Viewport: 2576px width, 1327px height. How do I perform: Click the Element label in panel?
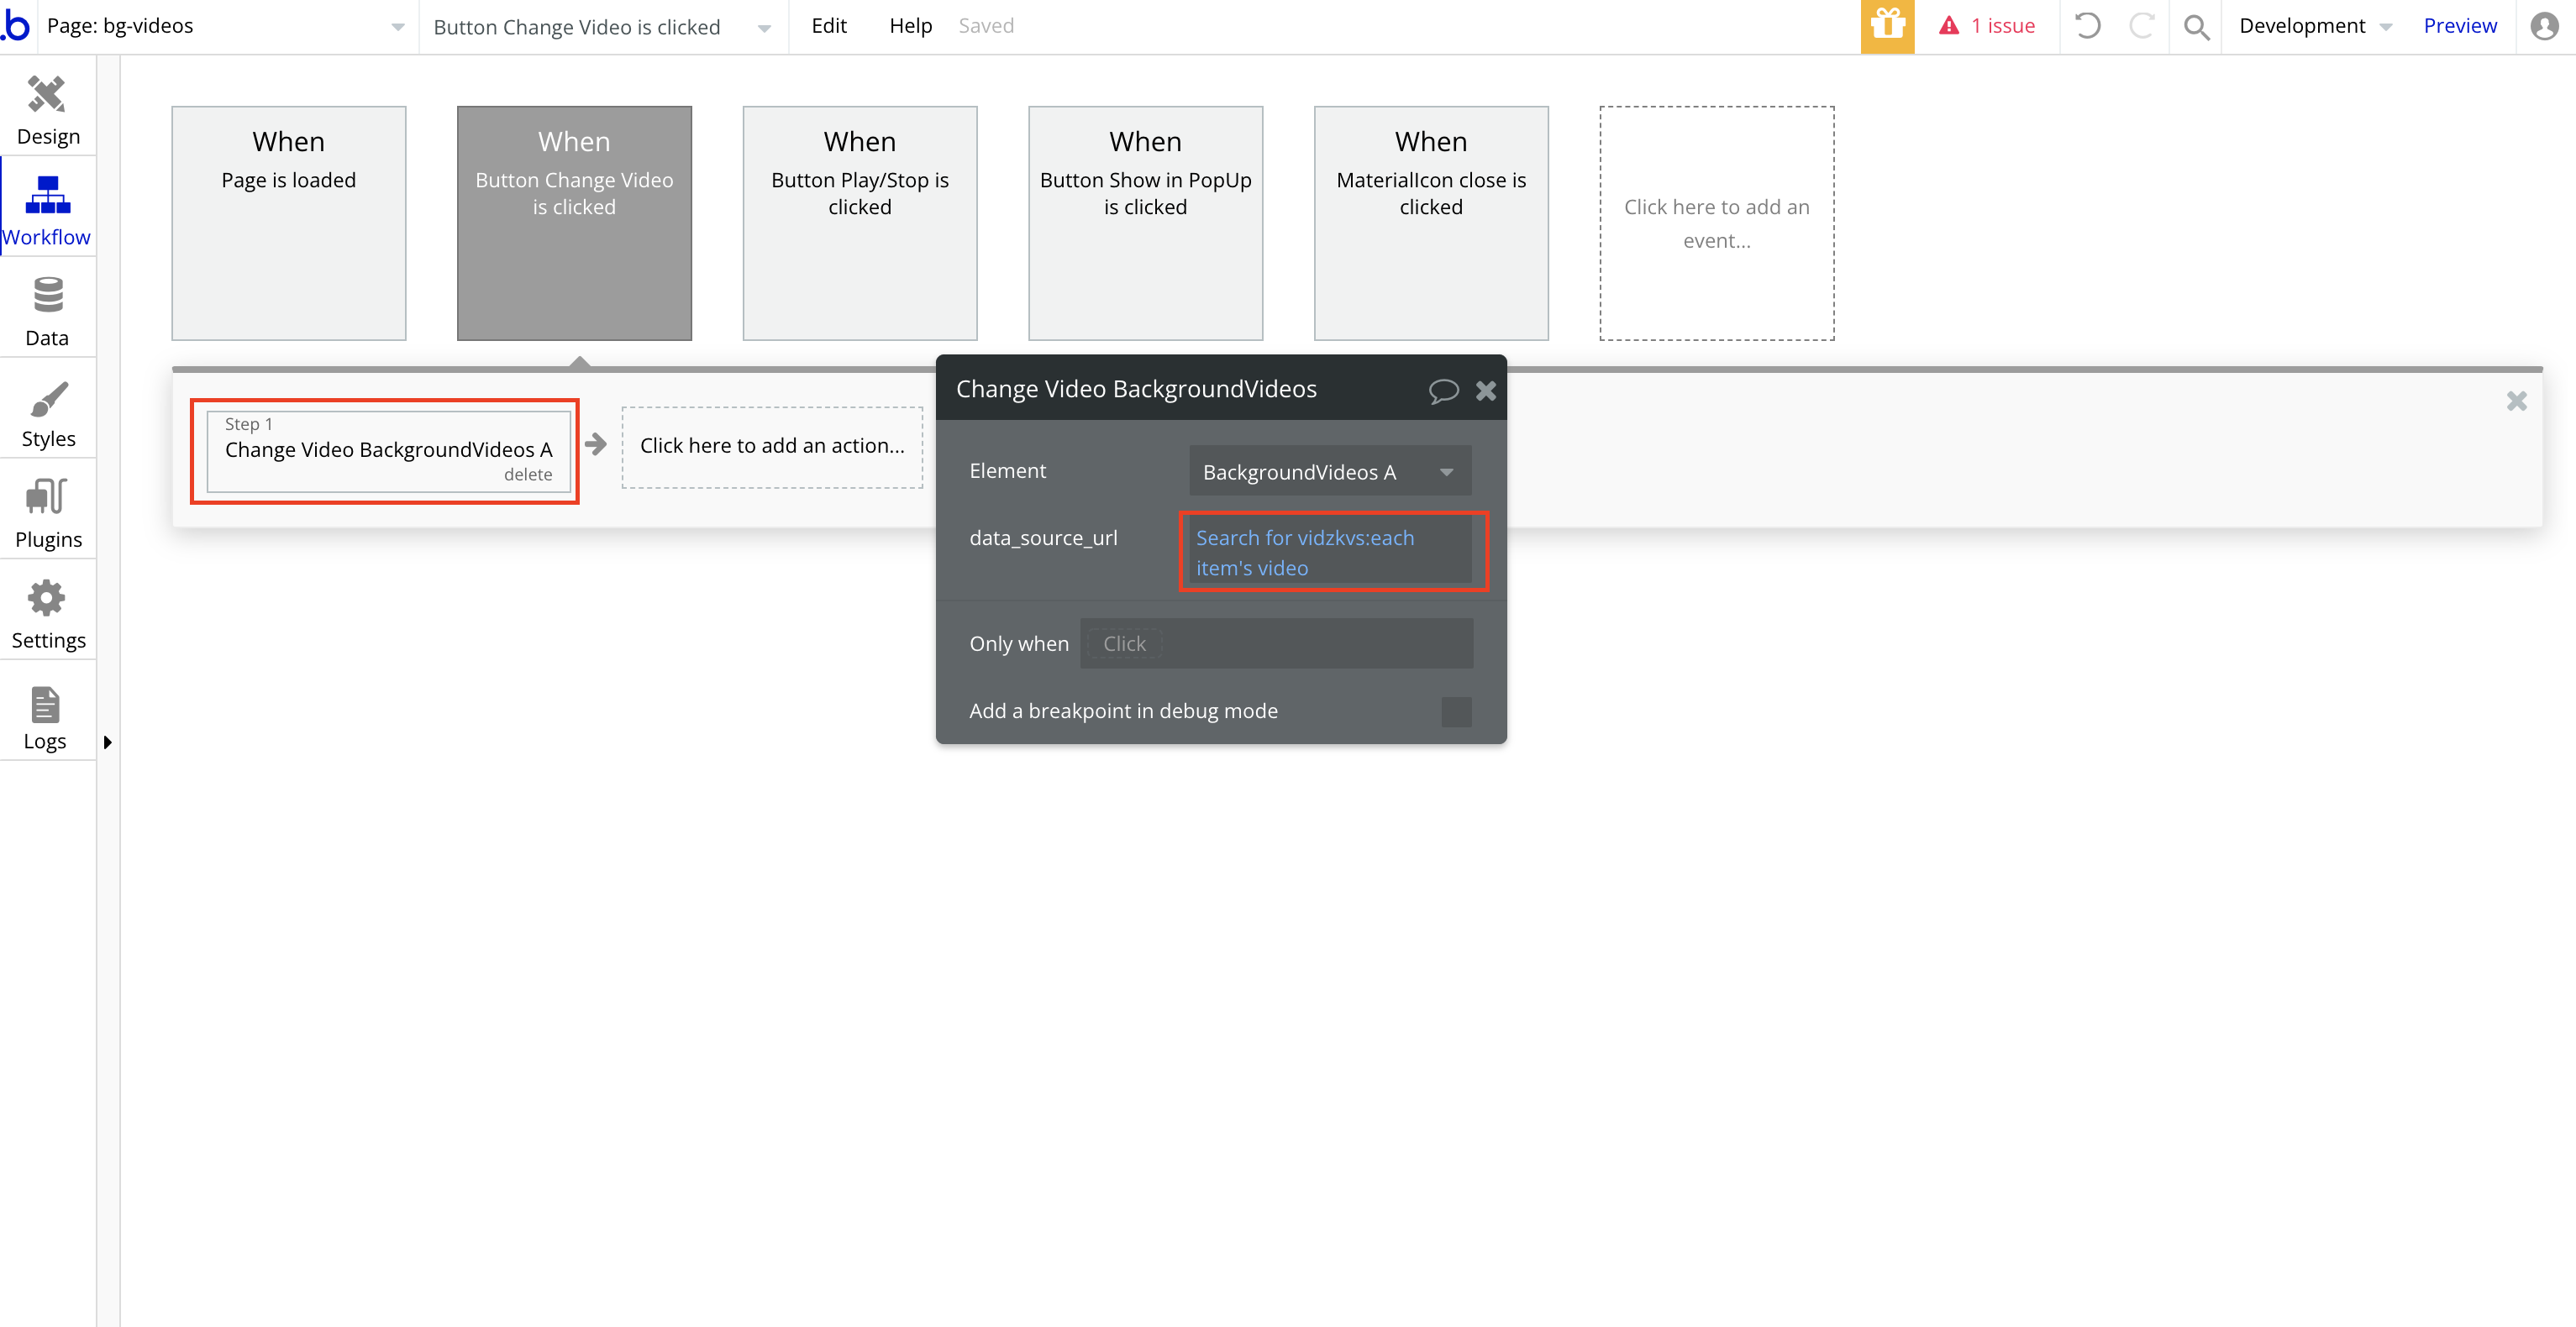coord(1007,471)
